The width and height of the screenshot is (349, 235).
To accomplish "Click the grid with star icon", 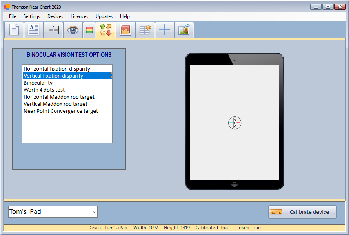I will [x=145, y=30].
